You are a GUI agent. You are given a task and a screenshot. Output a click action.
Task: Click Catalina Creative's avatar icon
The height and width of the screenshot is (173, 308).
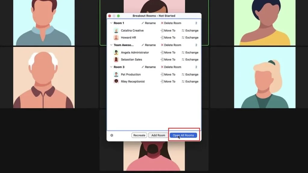116,31
